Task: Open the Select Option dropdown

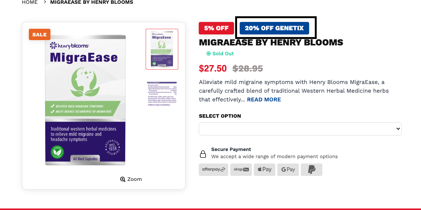Action: click(300, 129)
